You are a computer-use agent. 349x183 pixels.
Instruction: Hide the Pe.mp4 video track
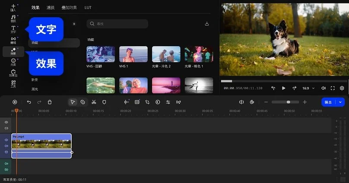6,140
